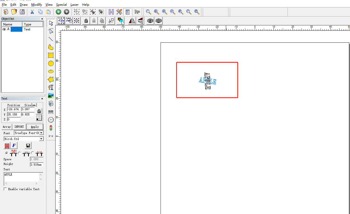Click the second eye icon in the toolbar

click(x=158, y=21)
